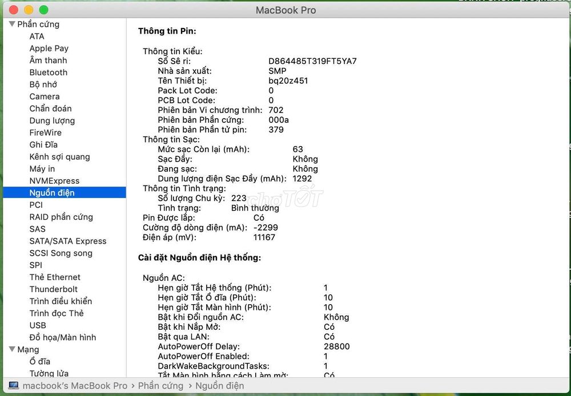Click manufacturer value SMP
The image size is (571, 396).
pyautogui.click(x=278, y=71)
